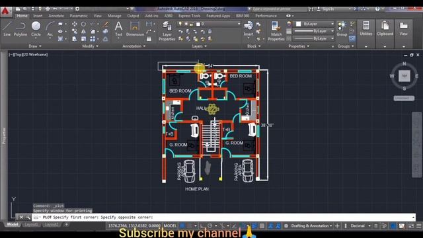This screenshot has height=238, width=423.
Task: Activate the Dimension tool
Action: [135, 29]
